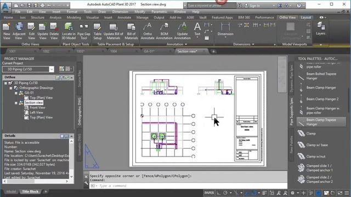Select the Clamp support in tool palette
The width and height of the screenshot is (351, 197).
pyautogui.click(x=311, y=134)
